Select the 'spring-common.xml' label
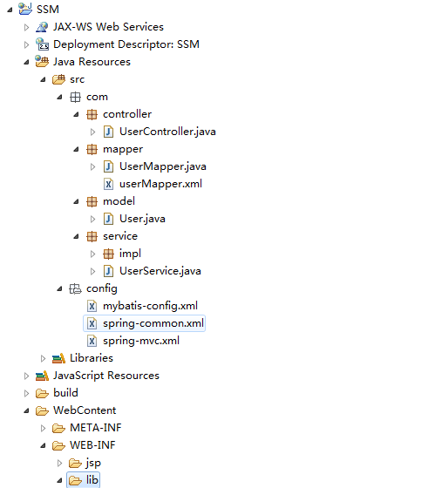 153,323
